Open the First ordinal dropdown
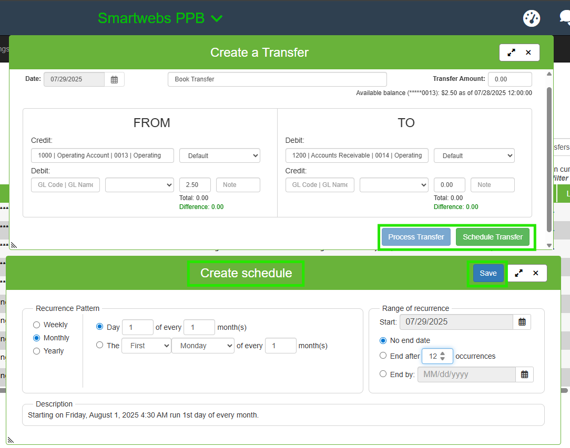The width and height of the screenshot is (570, 448). click(146, 346)
